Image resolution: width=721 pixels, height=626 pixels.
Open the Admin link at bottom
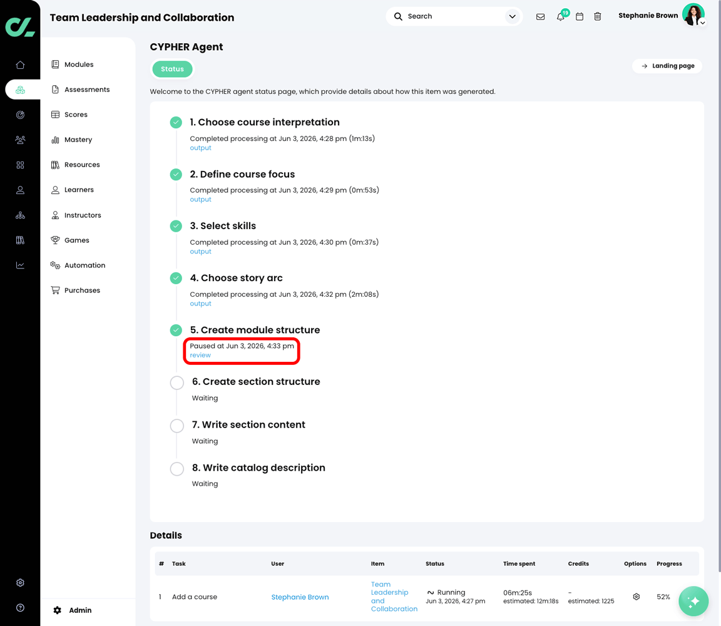pos(73,610)
